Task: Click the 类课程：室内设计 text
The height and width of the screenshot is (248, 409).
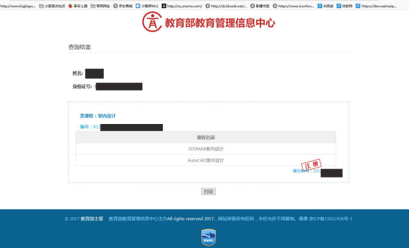Action: coord(98,116)
